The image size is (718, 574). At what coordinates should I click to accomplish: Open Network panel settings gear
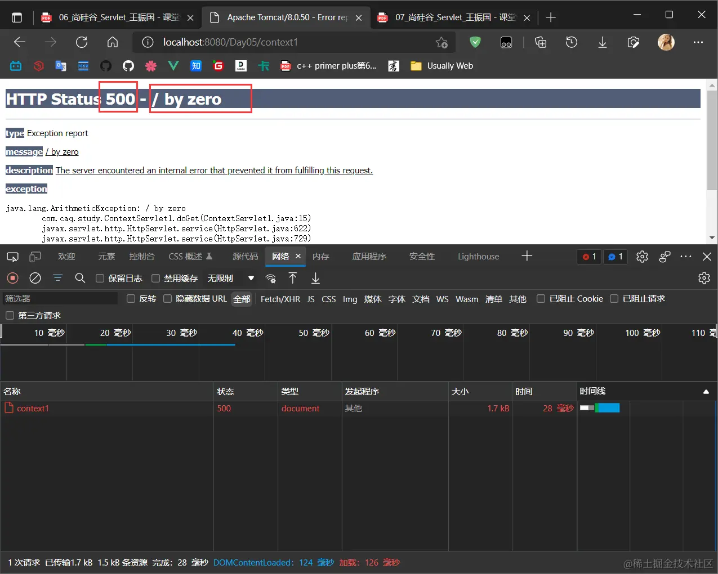704,278
